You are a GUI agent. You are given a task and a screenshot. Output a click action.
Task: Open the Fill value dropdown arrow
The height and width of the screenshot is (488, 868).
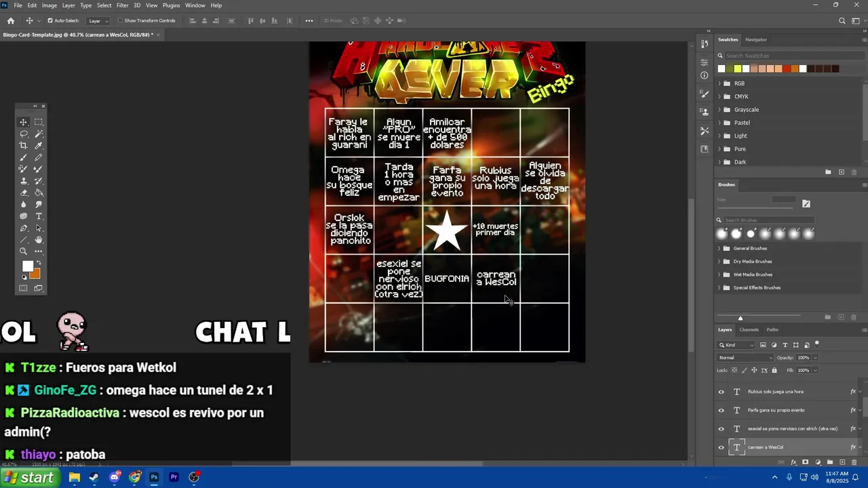click(x=815, y=370)
